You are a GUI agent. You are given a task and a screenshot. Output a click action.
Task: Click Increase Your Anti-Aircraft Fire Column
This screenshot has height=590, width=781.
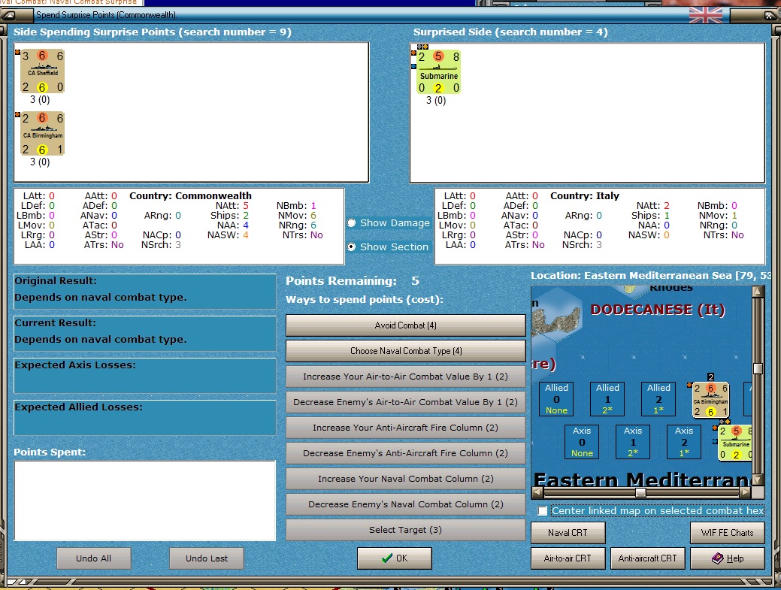click(x=405, y=428)
